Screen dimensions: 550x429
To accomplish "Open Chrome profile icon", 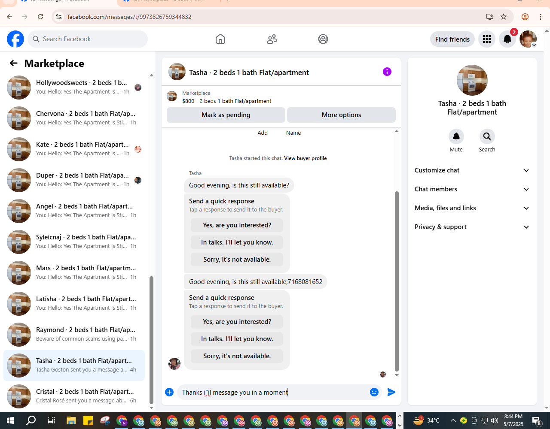I will [525, 17].
